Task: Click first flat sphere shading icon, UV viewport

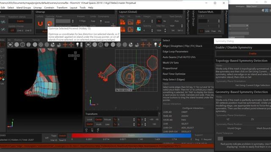Action: pyautogui.click(x=95, y=45)
